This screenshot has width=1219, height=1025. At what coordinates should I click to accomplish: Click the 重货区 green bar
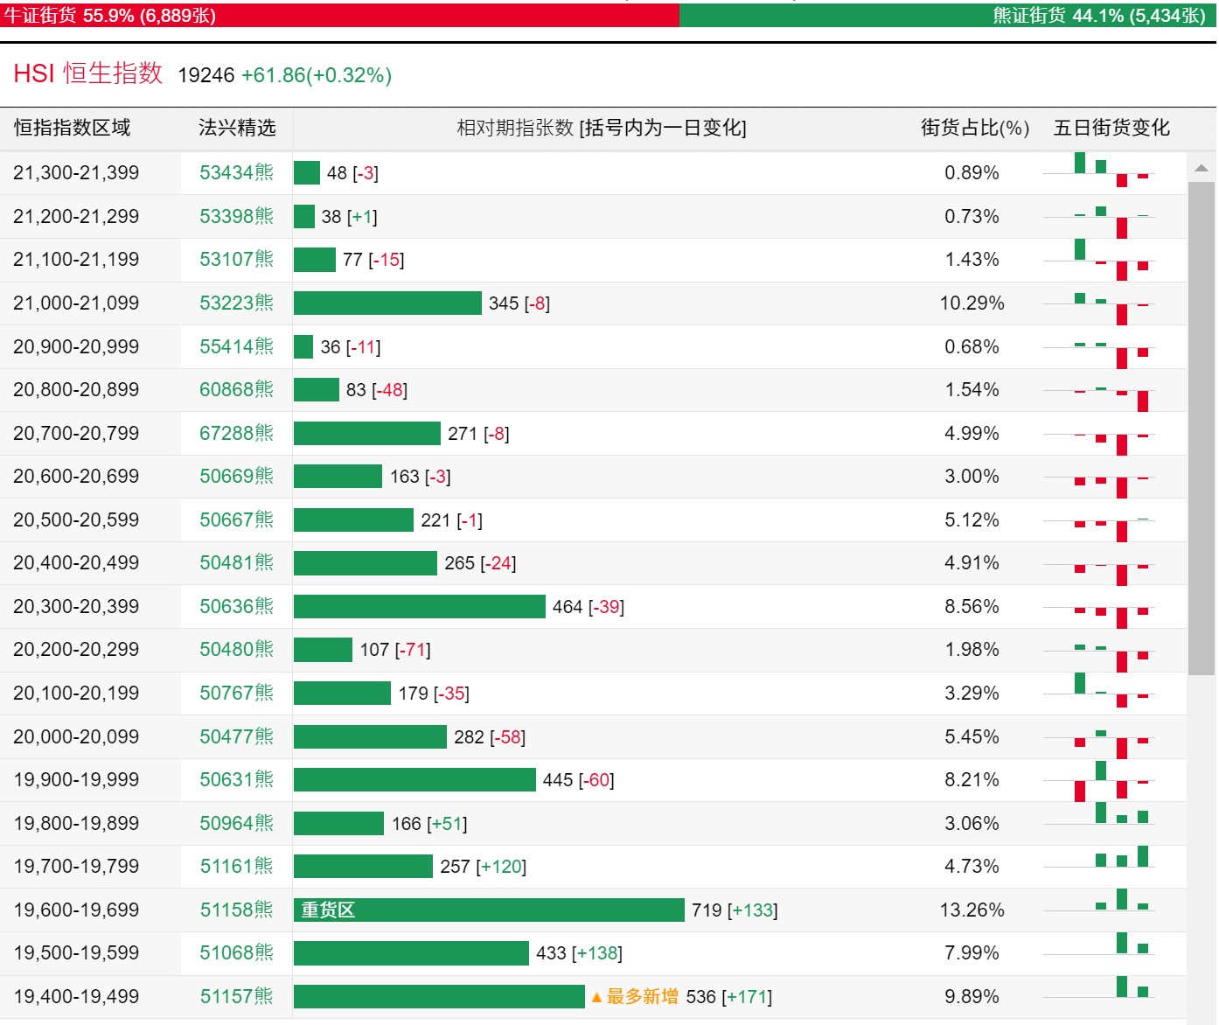(x=489, y=910)
